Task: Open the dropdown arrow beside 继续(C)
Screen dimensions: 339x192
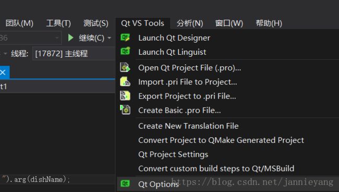Action: pos(110,38)
